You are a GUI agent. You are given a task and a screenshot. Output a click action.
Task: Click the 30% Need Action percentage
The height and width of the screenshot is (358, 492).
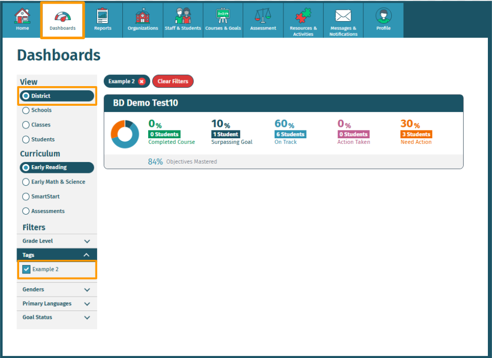tap(410, 124)
